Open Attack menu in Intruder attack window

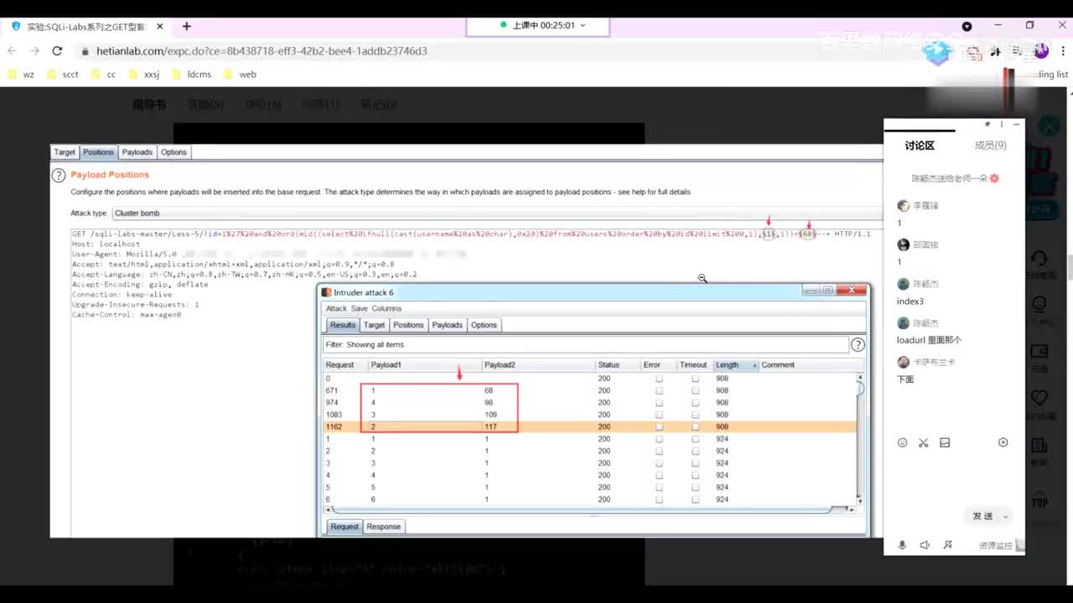[336, 309]
